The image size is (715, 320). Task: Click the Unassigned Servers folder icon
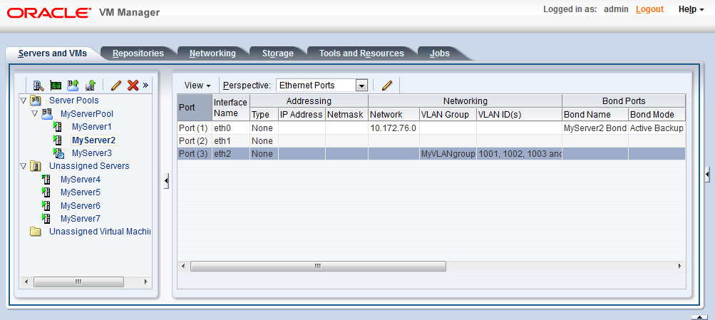[36, 166]
